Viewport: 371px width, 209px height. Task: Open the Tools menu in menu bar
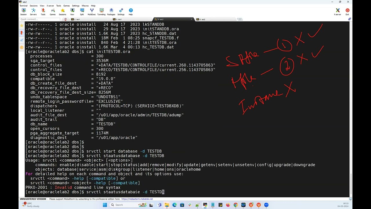[59, 6]
